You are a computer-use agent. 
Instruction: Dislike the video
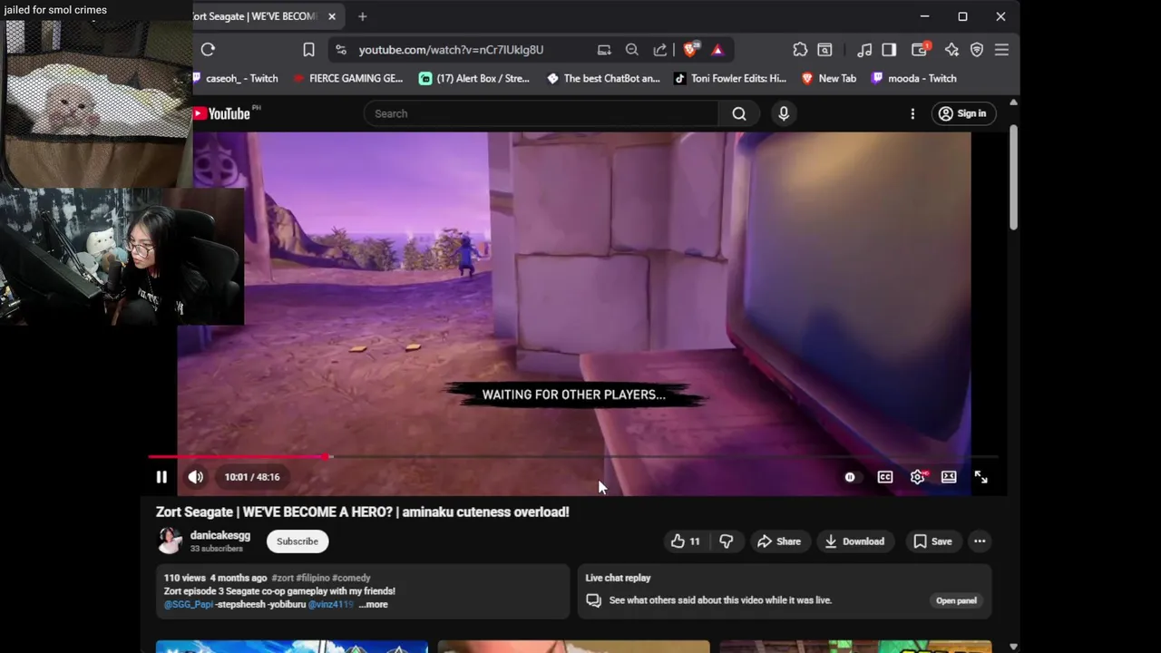(x=726, y=541)
